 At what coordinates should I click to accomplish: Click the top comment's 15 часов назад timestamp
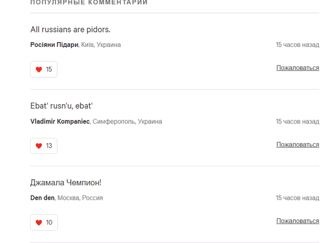297,45
